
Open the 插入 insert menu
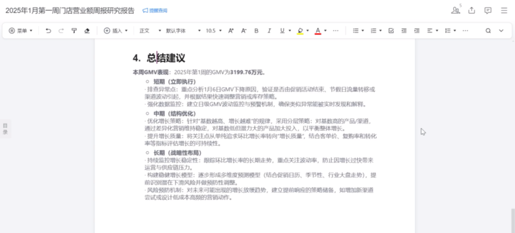(x=115, y=30)
